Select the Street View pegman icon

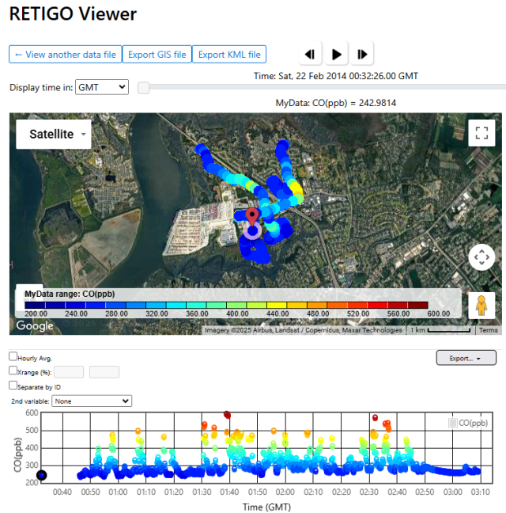[481, 305]
